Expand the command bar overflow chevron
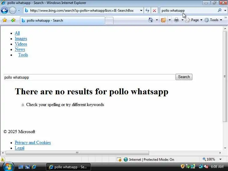Screen dimensions: 228x171 pos(225,18)
